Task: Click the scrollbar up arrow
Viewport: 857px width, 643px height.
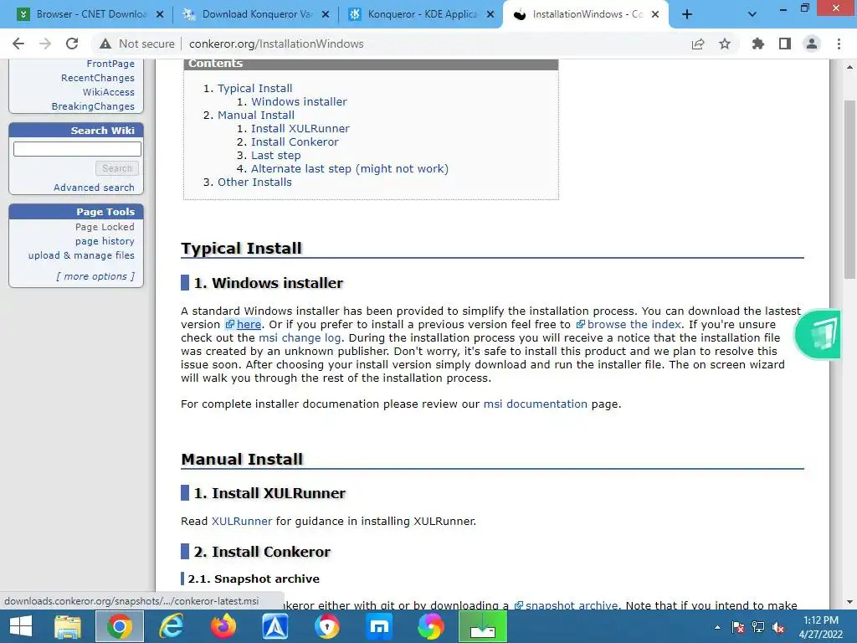Action: [849, 67]
